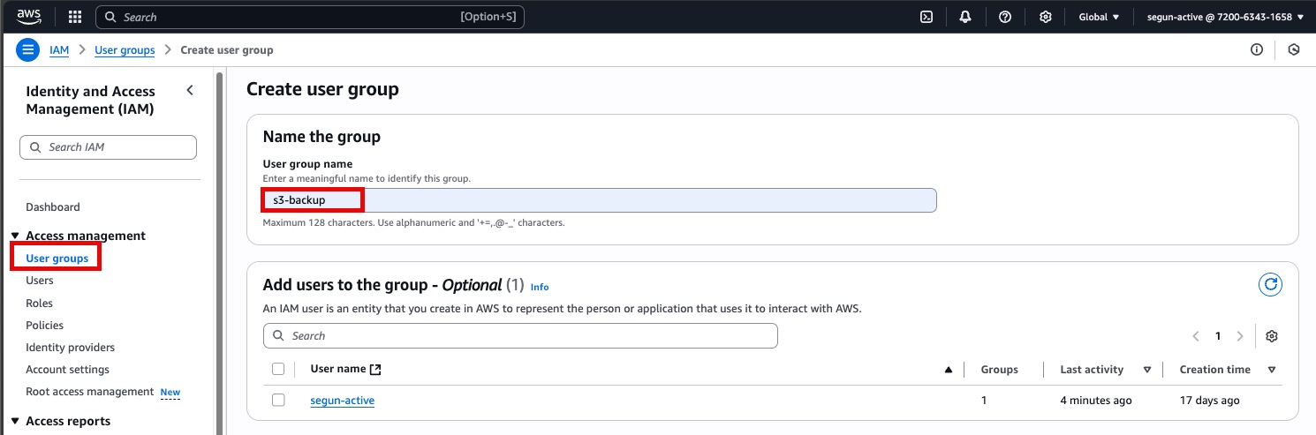
Task: Click the User groups breadcrumb link
Action: 125,50
